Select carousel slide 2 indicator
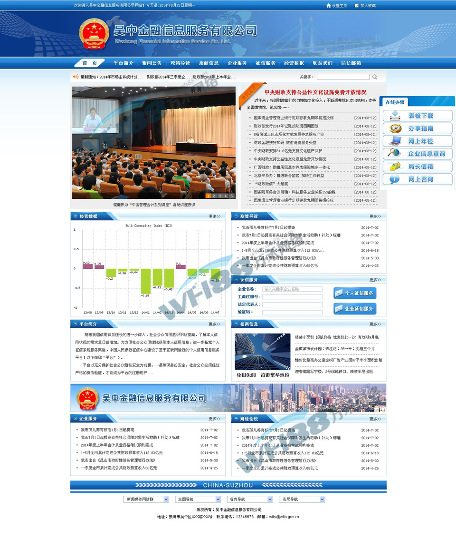This screenshot has width=456, height=539. pos(214,196)
